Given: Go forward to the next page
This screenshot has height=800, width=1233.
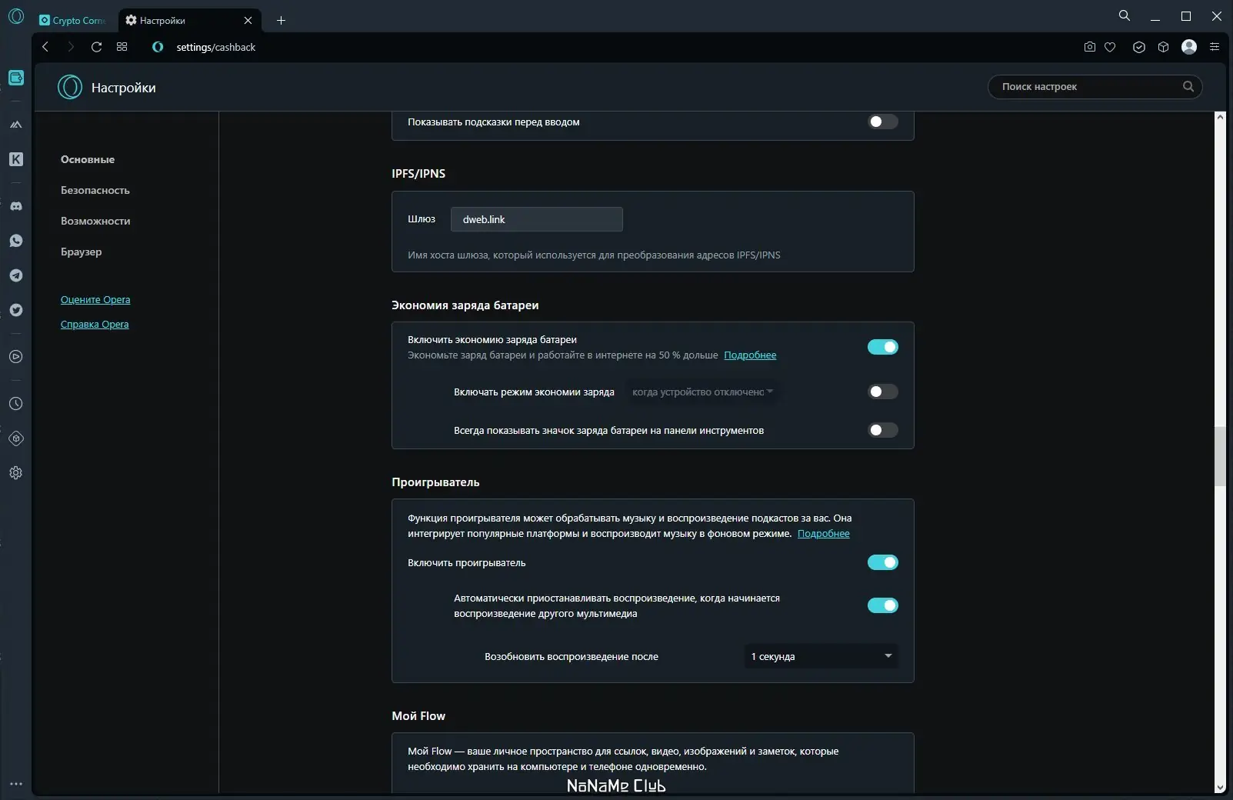Looking at the screenshot, I should coord(71,47).
